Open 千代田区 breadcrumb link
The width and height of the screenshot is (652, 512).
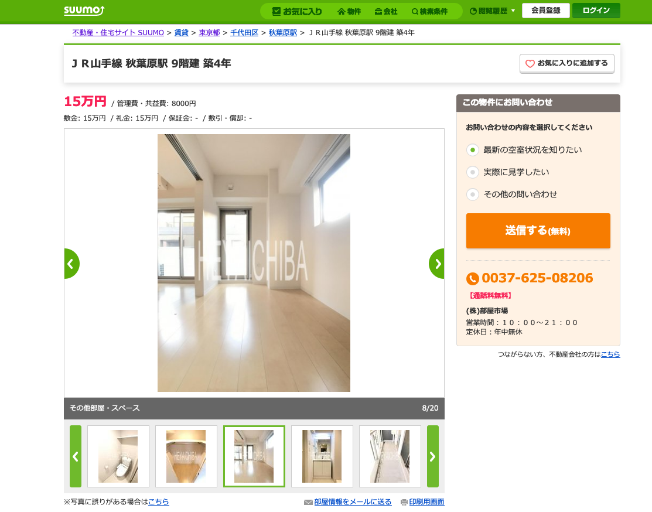[244, 32]
